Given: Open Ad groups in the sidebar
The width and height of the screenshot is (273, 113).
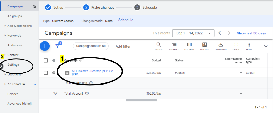Looking at the screenshot, I should (15, 16).
